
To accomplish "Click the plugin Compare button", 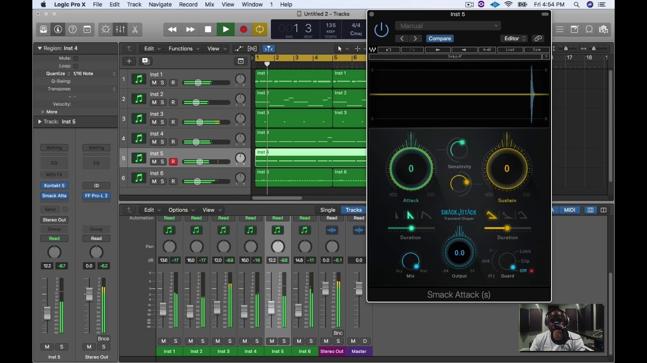I will click(x=440, y=38).
